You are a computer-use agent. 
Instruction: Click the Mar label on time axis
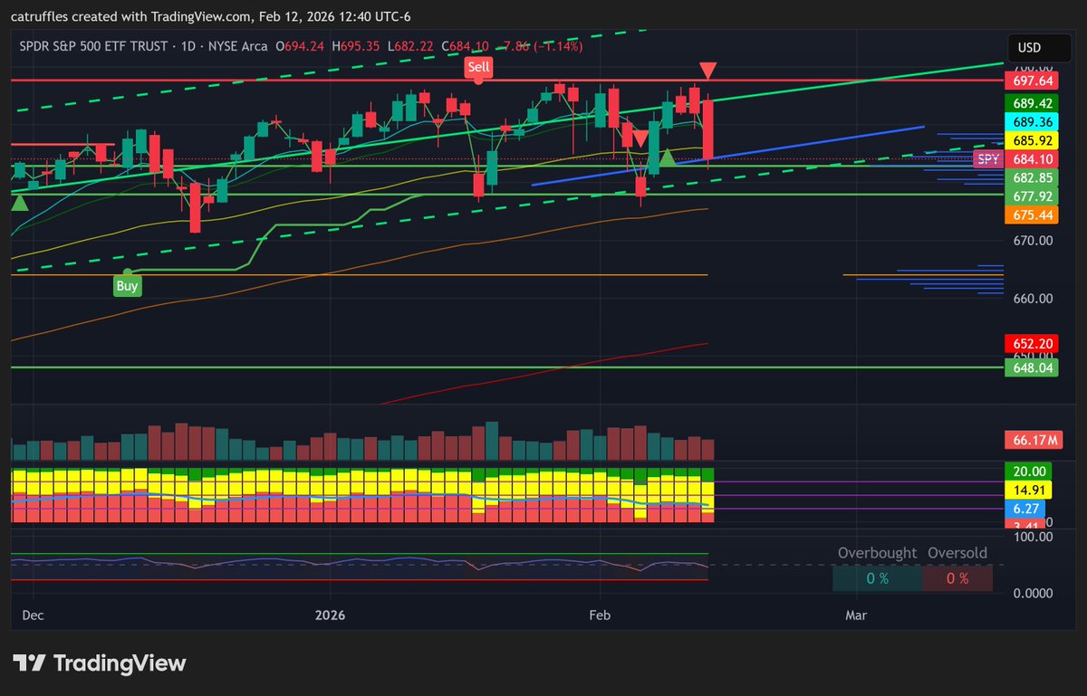tap(856, 615)
